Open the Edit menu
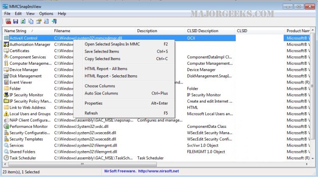The width and height of the screenshot is (318, 177). coord(18,14)
